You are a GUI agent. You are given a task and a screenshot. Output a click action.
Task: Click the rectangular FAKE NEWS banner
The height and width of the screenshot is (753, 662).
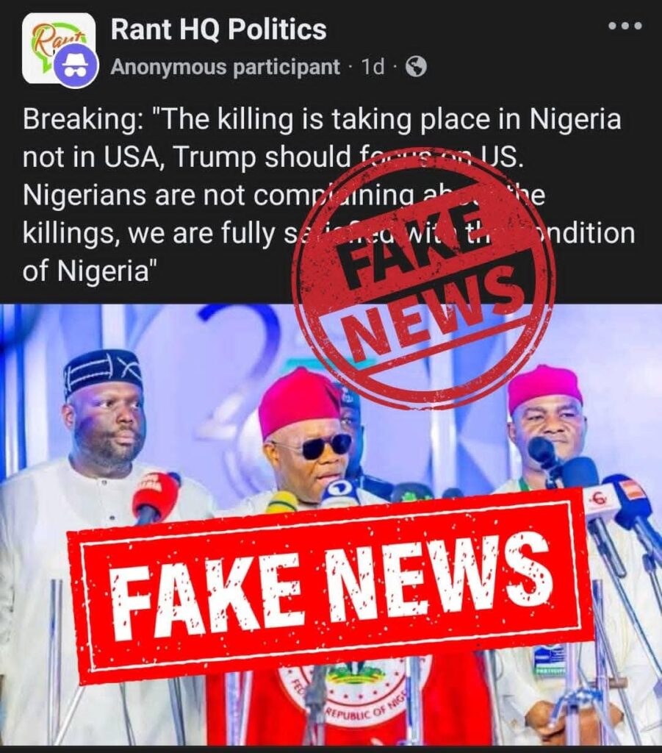[x=331, y=588]
